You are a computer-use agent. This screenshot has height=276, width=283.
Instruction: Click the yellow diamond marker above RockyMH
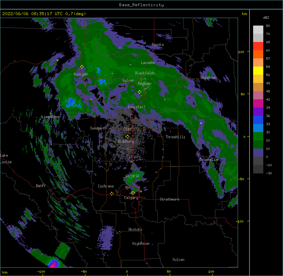point(82,67)
